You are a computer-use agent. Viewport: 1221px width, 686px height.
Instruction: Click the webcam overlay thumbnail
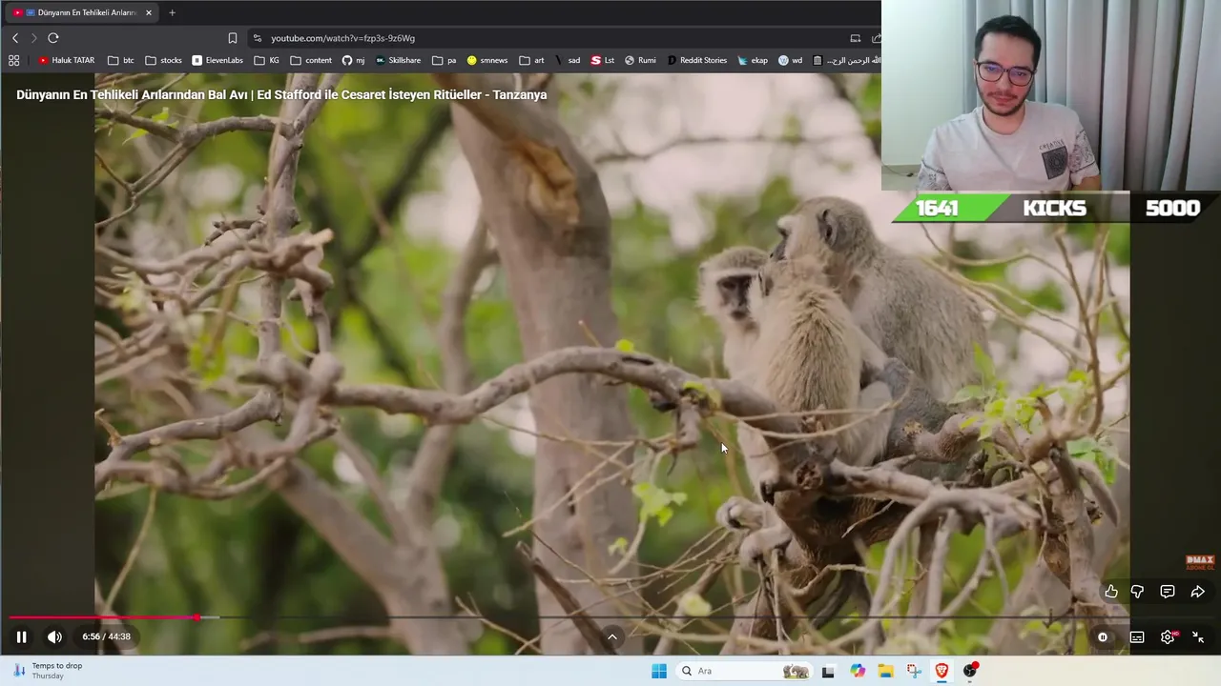[1051, 95]
